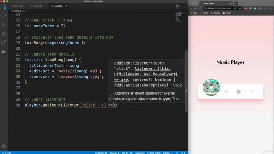The height and width of the screenshot is (154, 274).
Task: Click the audio.src assignment line
Action: click(x=65, y=71)
